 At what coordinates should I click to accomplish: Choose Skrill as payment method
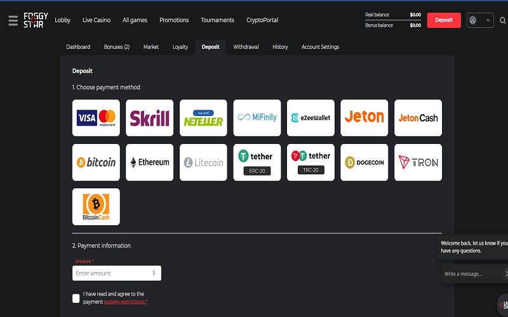(149, 118)
